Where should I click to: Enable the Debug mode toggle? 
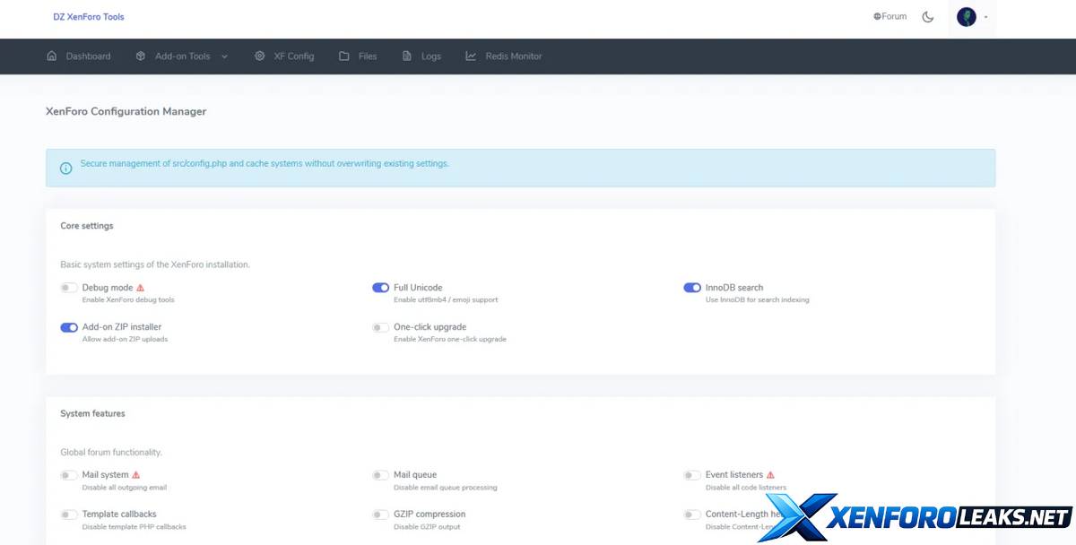[69, 288]
